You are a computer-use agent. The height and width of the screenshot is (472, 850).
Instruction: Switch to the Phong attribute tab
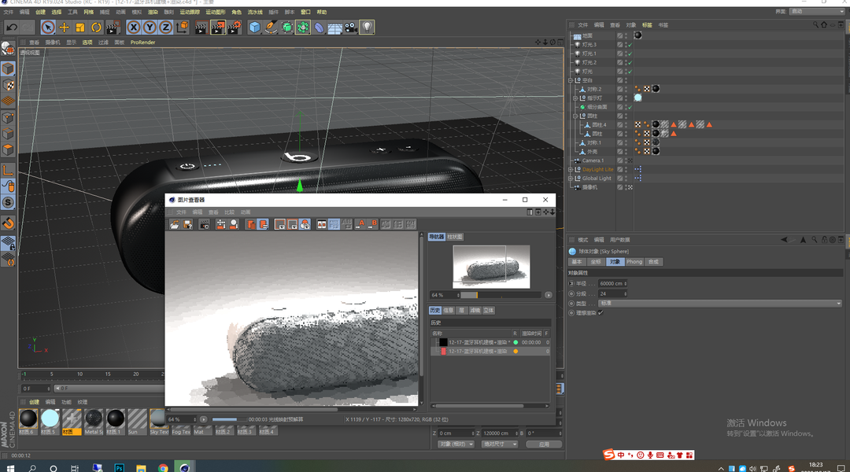[634, 262]
